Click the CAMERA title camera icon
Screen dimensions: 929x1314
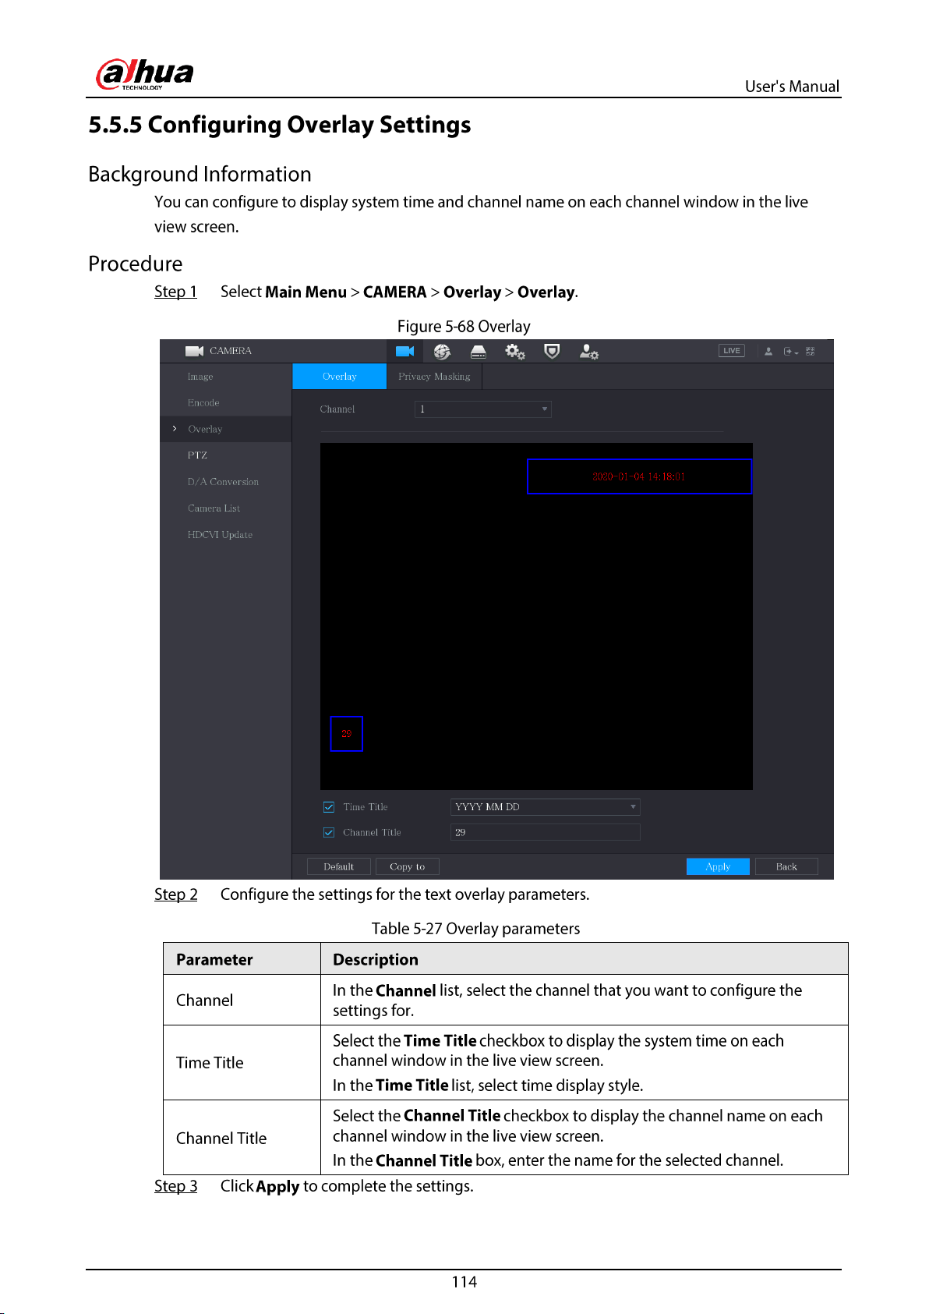click(x=194, y=351)
